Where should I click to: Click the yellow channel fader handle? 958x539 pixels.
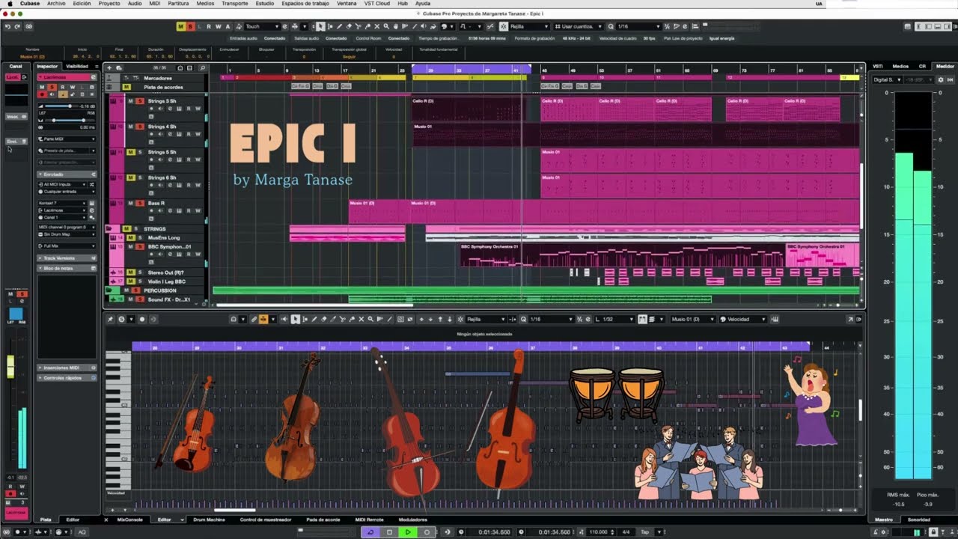pyautogui.click(x=10, y=366)
